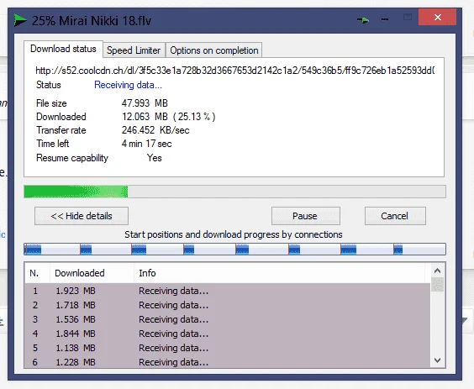Click the connections list scroll down arrow
Viewport: 474px width, 389px height.
click(437, 360)
